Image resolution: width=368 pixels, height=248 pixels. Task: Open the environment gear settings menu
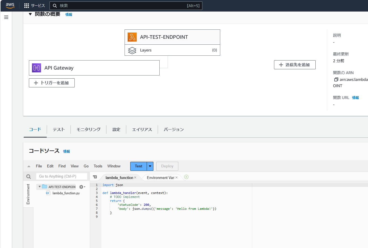coord(82,187)
